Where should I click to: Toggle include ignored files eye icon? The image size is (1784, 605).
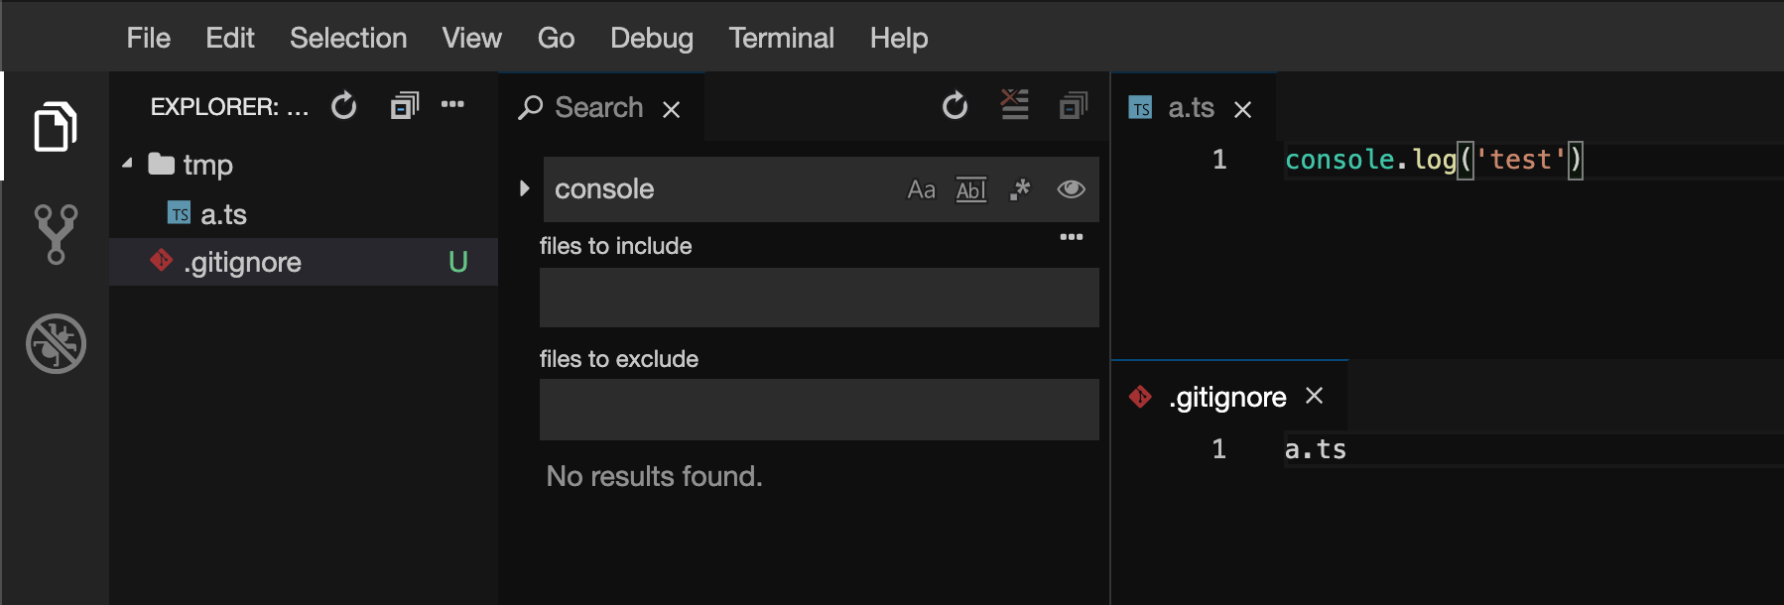click(1071, 189)
